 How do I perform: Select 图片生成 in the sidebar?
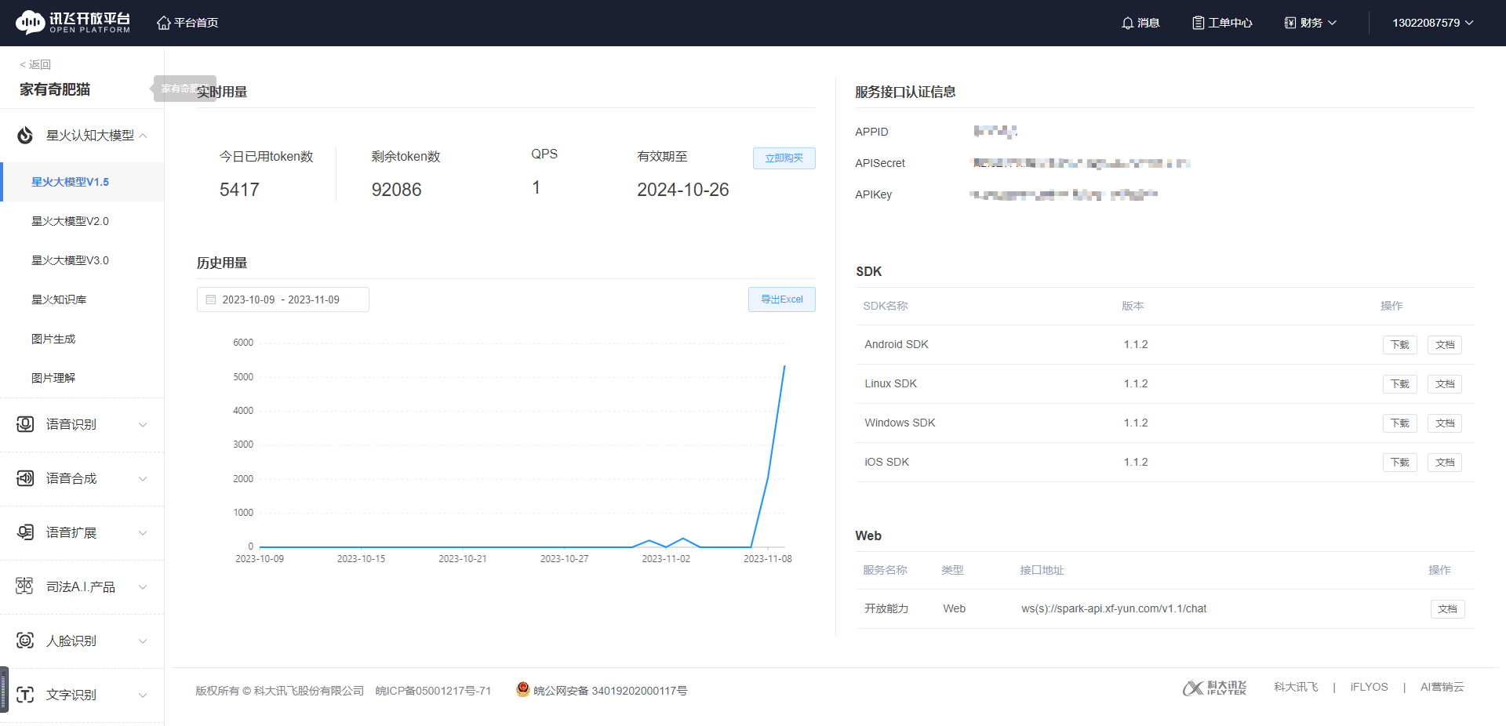pyautogui.click(x=53, y=339)
